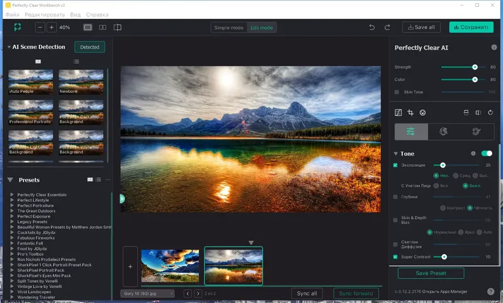Screen dimensions: 503x303
Task: Open the file name dropdown
Action: pos(147,293)
